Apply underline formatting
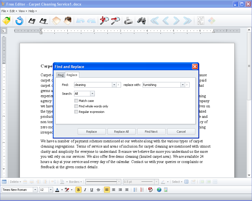This screenshot has height=201, width=252. [92, 190]
